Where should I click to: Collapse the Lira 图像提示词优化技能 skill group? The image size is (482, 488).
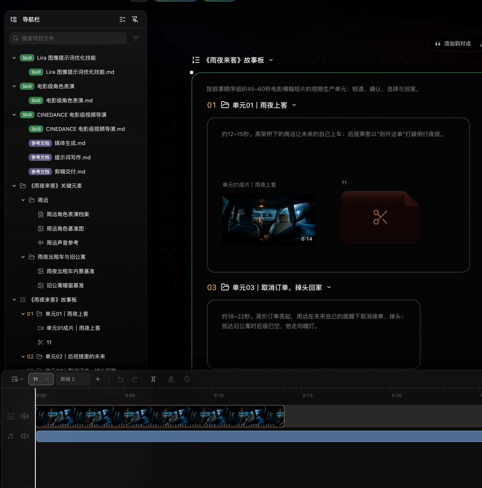point(14,58)
